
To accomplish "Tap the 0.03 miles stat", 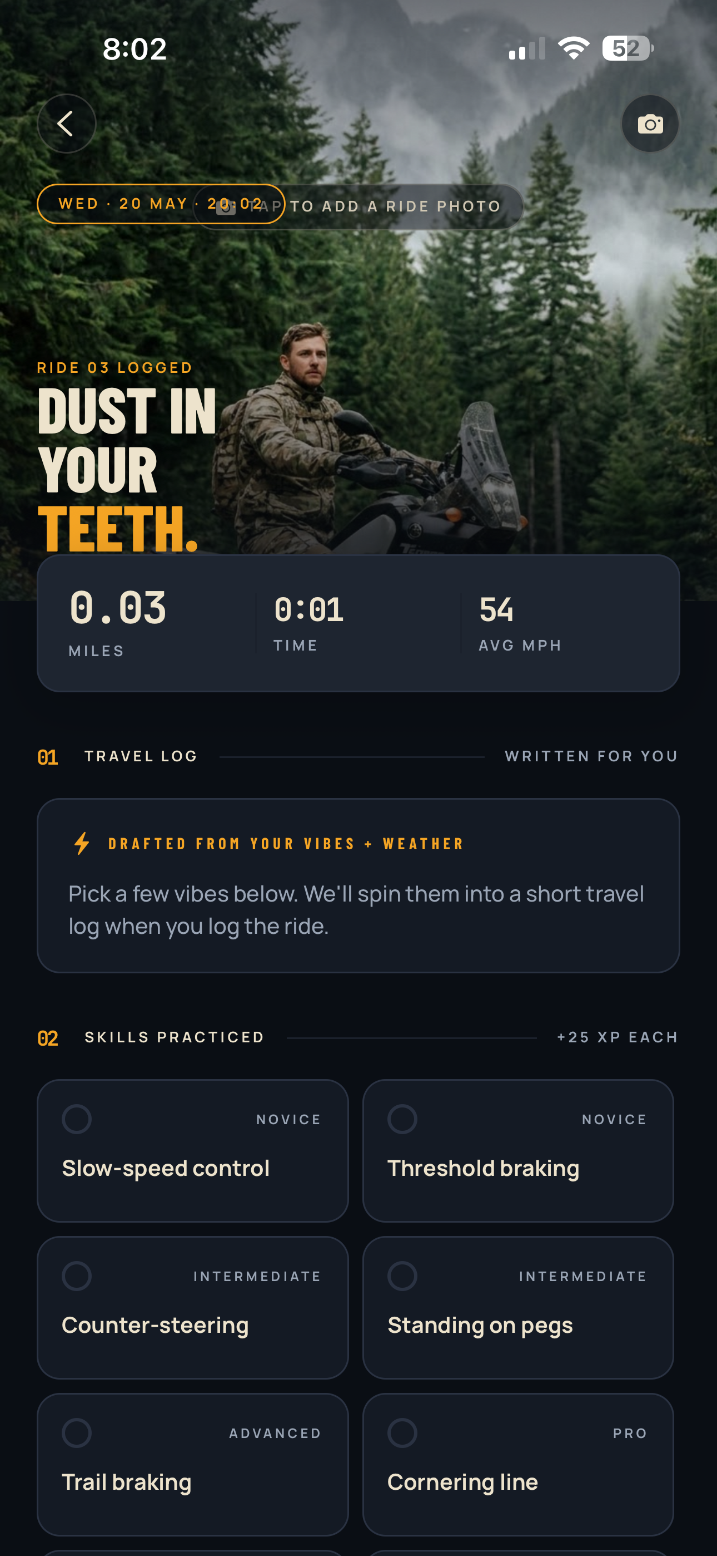I will pyautogui.click(x=118, y=623).
